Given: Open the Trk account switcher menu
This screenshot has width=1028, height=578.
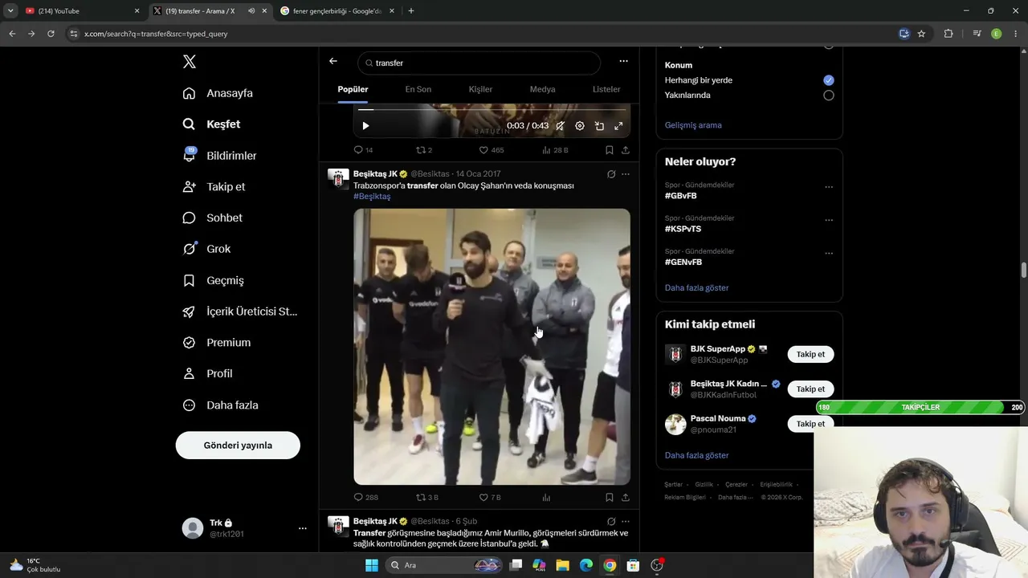Looking at the screenshot, I should tap(246, 528).
